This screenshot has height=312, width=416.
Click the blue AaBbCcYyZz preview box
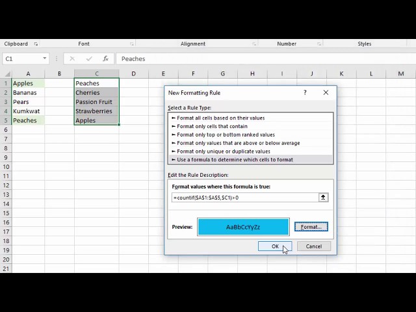pos(243,227)
